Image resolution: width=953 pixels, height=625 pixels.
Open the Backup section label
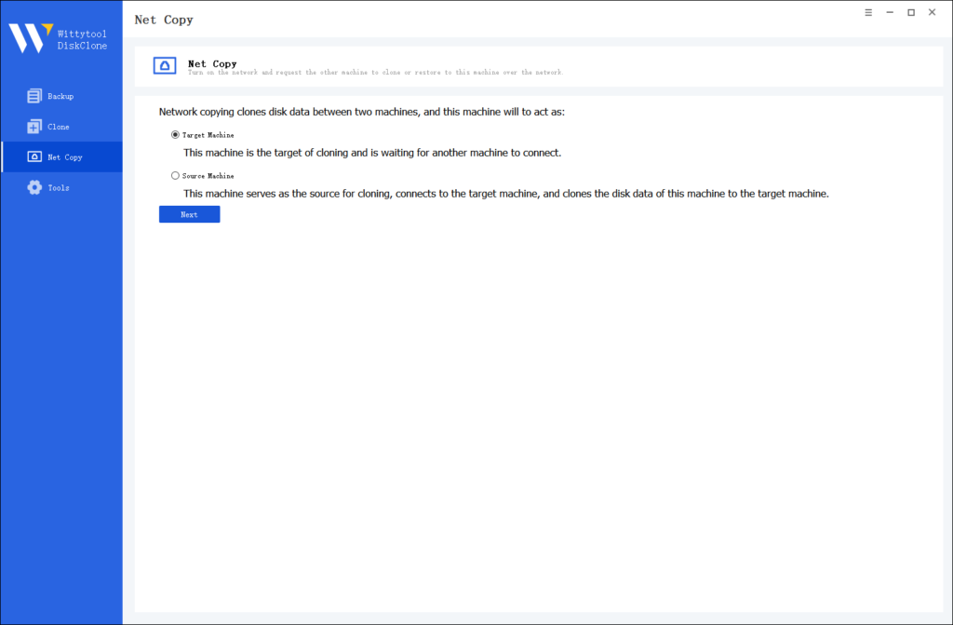point(60,96)
